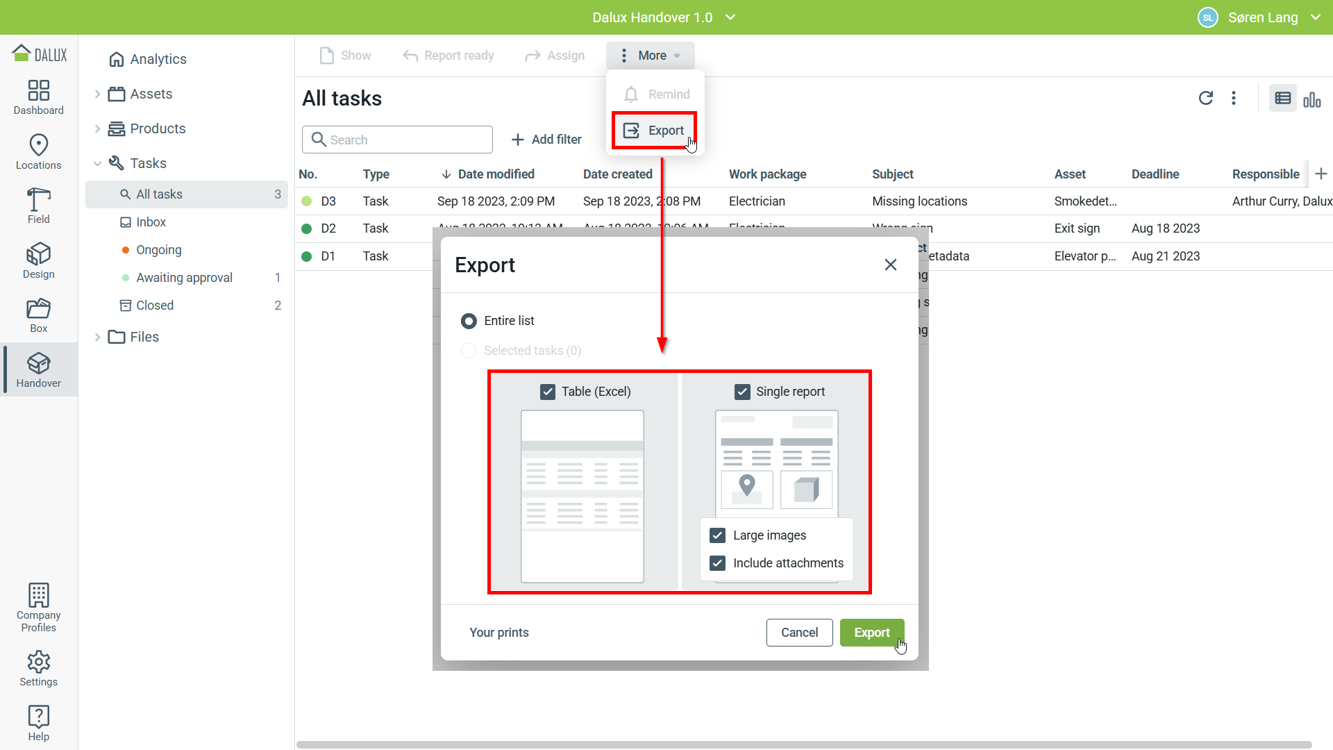Add a new column to the table
The width and height of the screenshot is (1333, 750).
[1321, 174]
